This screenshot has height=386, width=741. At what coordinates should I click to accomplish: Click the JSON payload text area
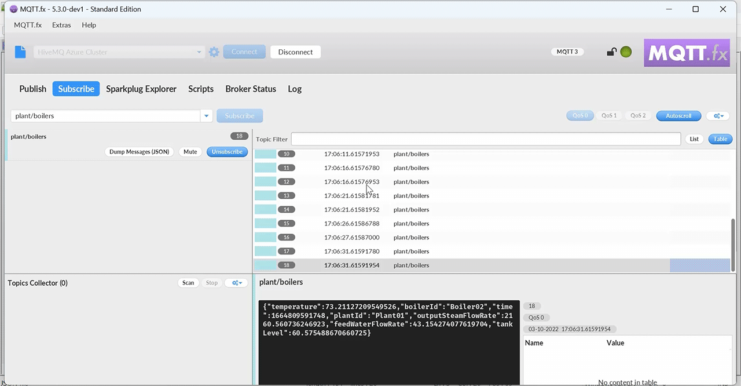click(388, 342)
